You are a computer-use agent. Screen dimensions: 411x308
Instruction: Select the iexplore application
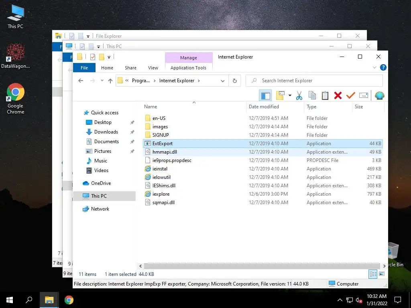(x=263, y=194)
